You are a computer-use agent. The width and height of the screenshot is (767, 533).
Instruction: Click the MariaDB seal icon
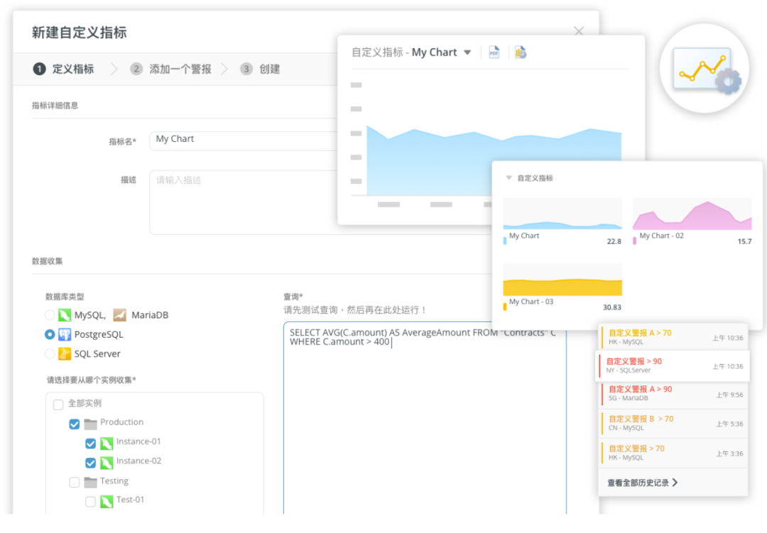click(x=119, y=315)
